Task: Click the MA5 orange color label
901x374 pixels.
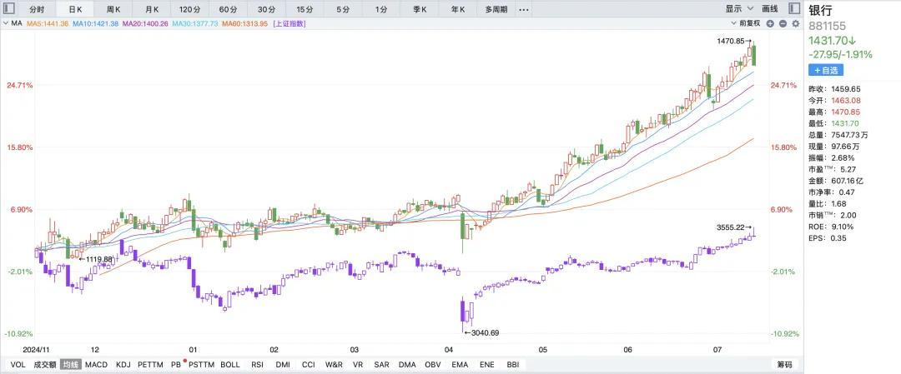Action: pyautogui.click(x=47, y=23)
